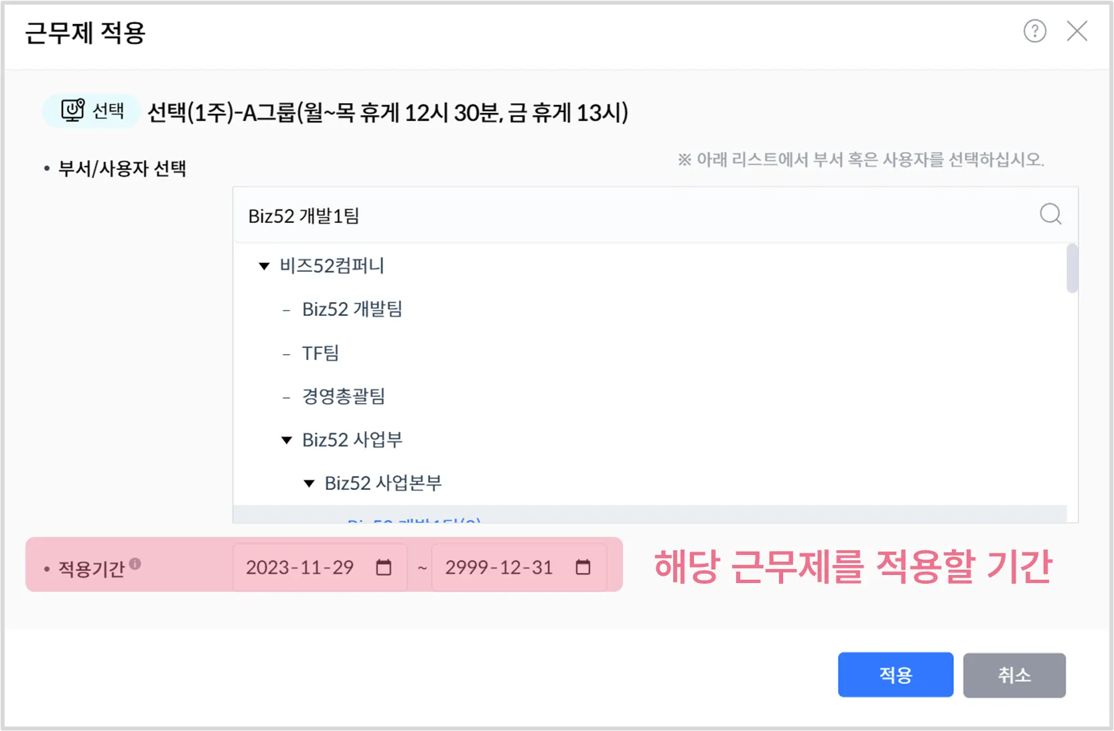Open the end date calendar picker icon
The height and width of the screenshot is (731, 1114).
coord(583,568)
